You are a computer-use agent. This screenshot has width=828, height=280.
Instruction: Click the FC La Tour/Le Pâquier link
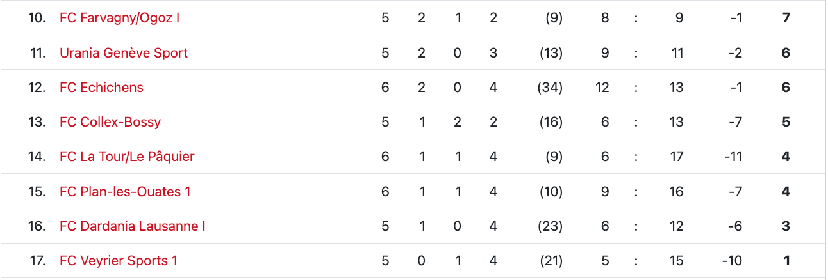pyautogui.click(x=127, y=157)
